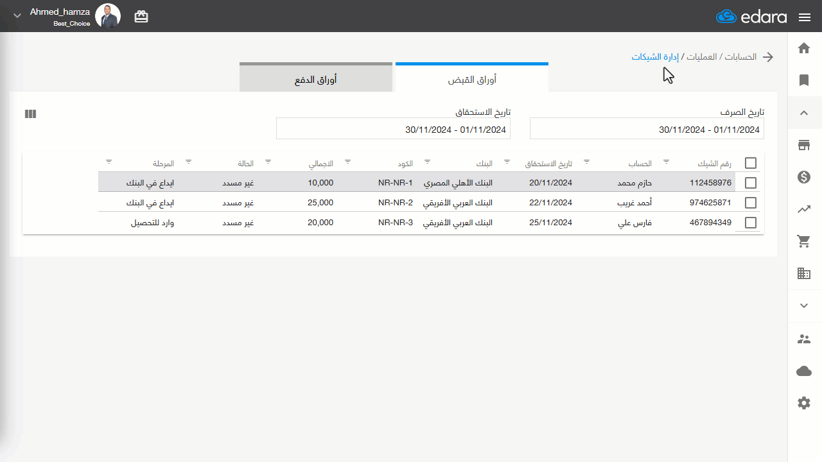Open تاريخ الاستحقاق date range field
Image resolution: width=822 pixels, height=462 pixels.
(393, 129)
